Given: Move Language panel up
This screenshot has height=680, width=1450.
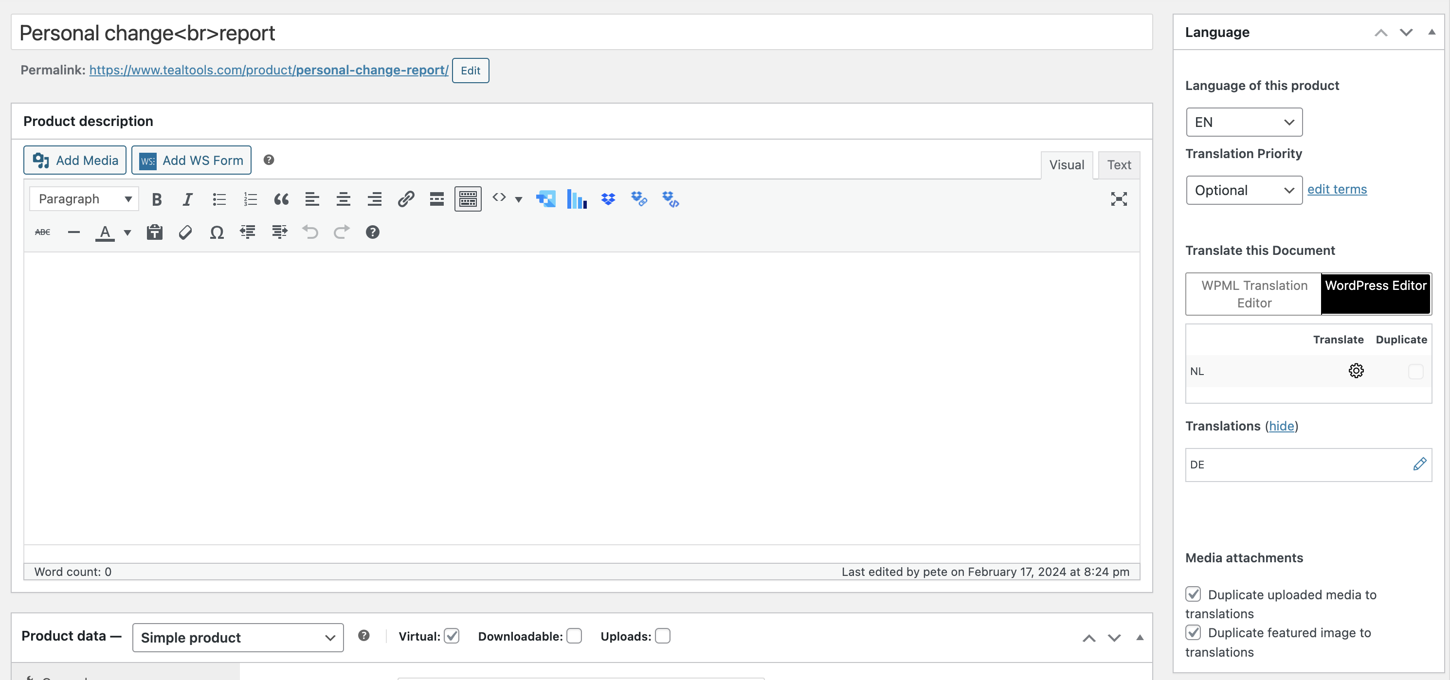Looking at the screenshot, I should click(1381, 33).
